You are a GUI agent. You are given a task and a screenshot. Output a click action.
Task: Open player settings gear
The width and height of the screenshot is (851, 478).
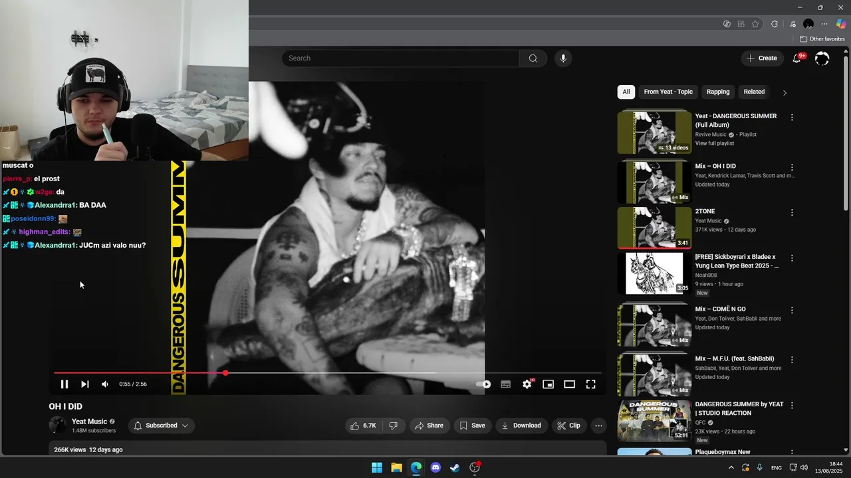(527, 384)
